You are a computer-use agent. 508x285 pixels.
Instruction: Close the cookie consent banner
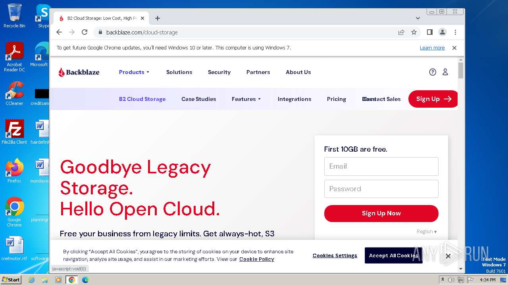click(448, 256)
